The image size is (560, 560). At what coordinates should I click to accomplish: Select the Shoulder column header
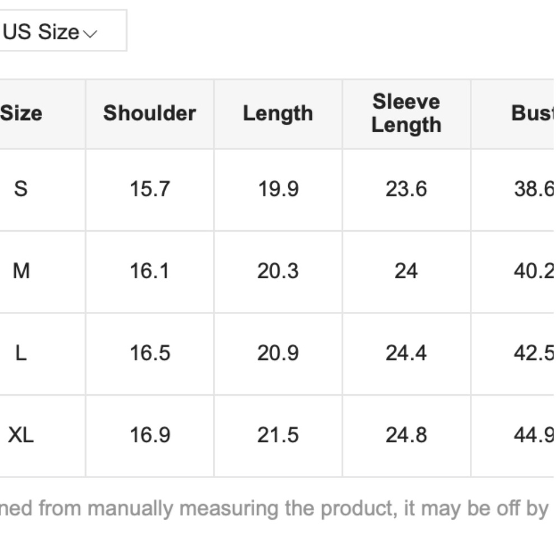[x=150, y=113]
